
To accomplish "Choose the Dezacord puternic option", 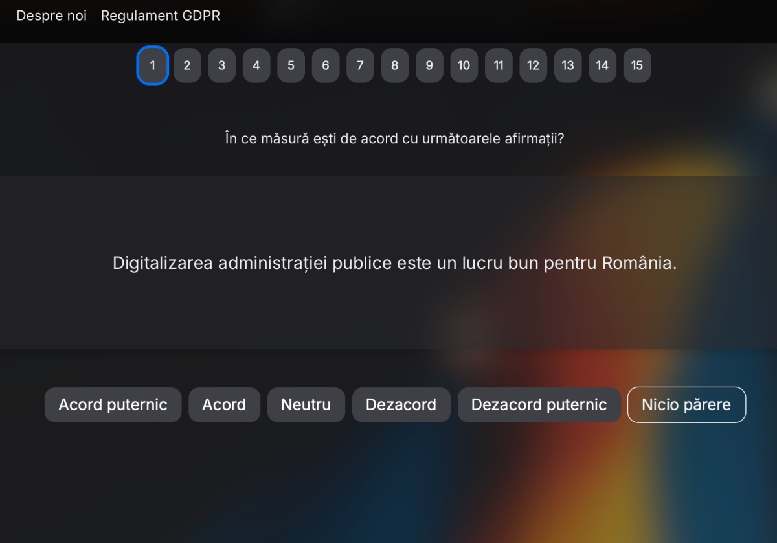I will [x=539, y=405].
